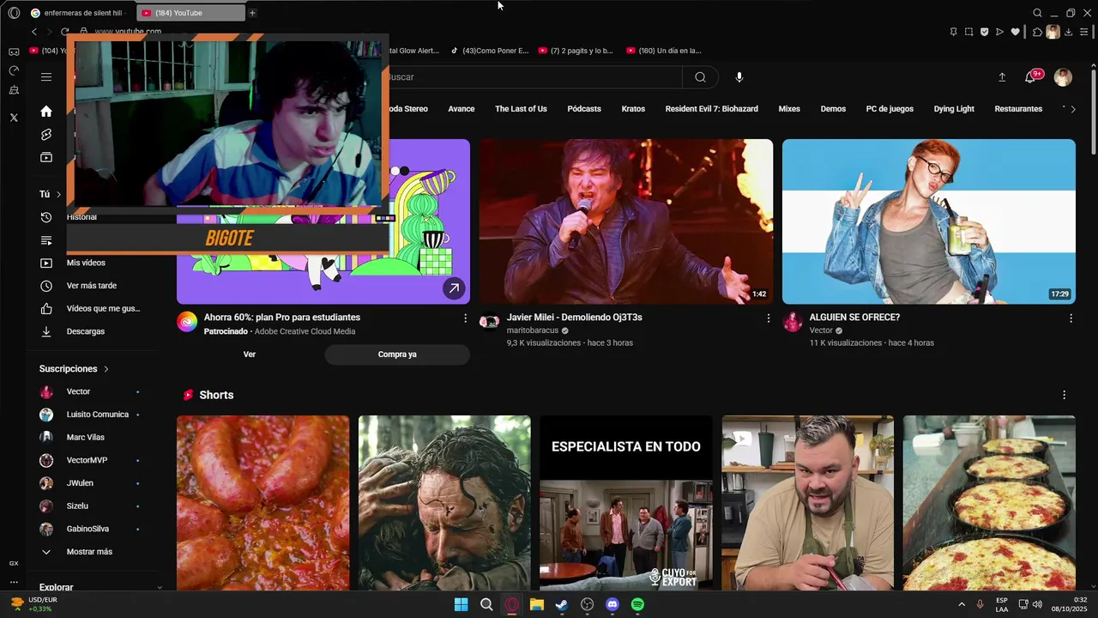Click the YouTube search magnifier button
This screenshot has width=1098, height=618.
tap(700, 77)
